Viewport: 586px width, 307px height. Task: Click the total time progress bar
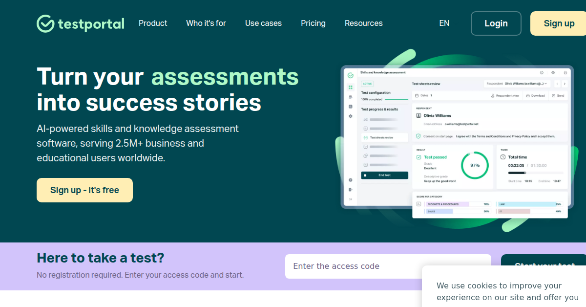(536, 173)
